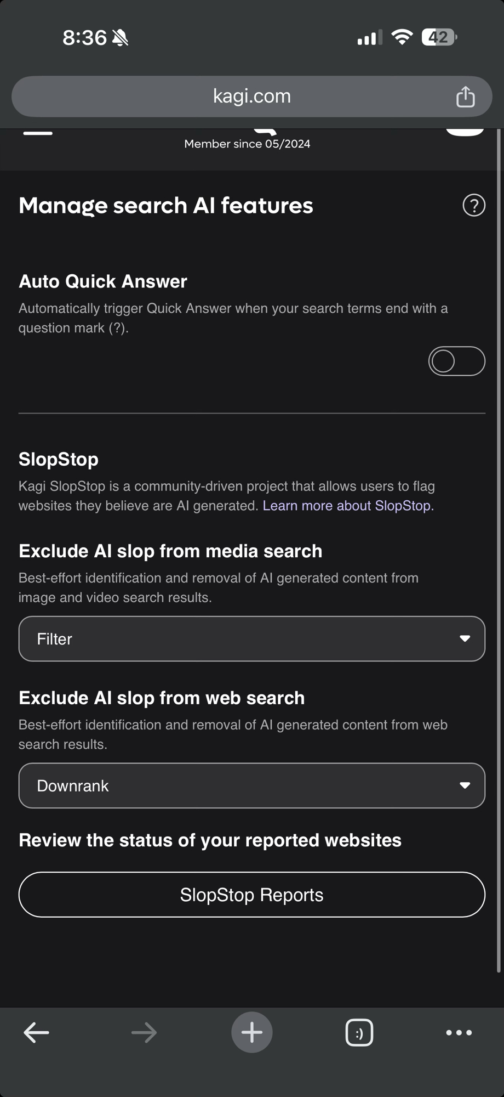504x1097 pixels.
Task: Tap the silent mode bell icon
Action: (x=120, y=38)
